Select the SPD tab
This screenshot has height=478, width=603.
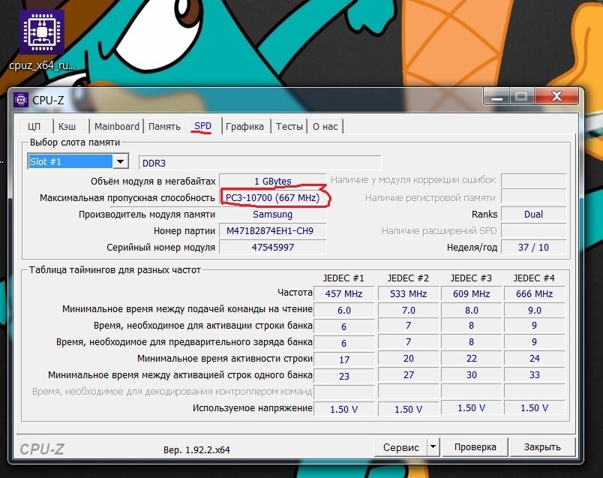point(202,126)
